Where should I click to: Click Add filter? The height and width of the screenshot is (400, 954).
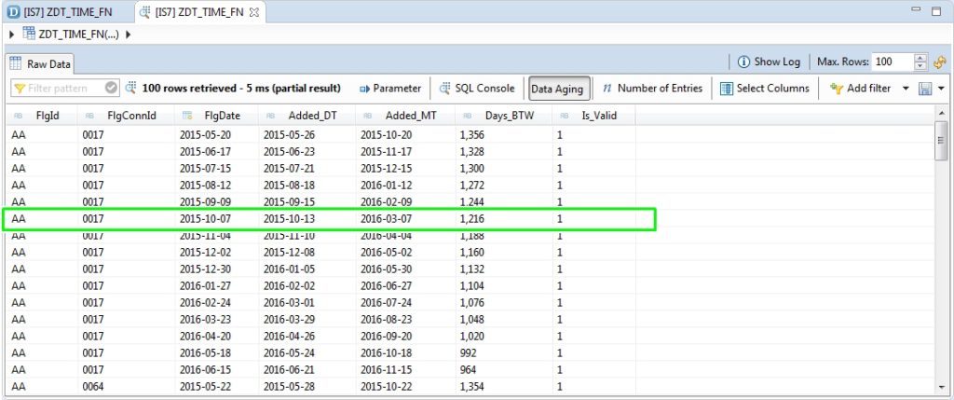pyautogui.click(x=860, y=89)
